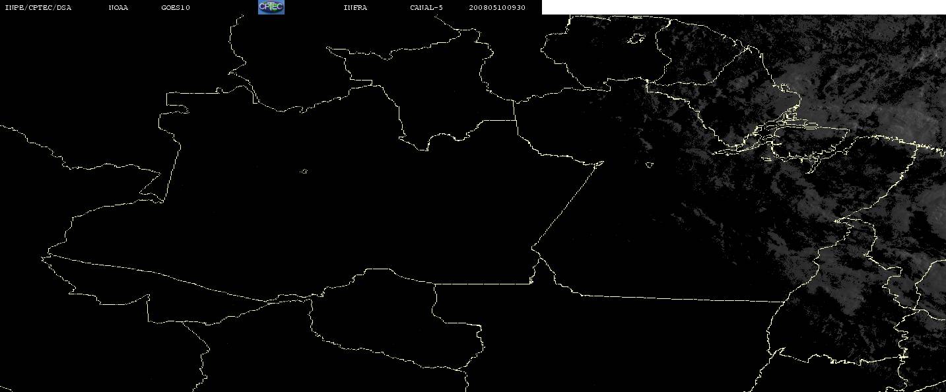Click the INFRA channel type label
This screenshot has height=392, width=946.
tap(355, 8)
